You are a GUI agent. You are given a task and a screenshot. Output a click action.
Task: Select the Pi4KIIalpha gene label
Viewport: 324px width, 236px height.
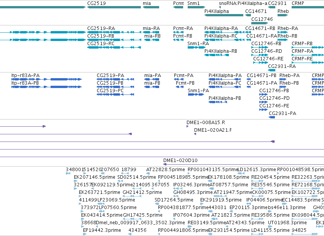coord(217,11)
